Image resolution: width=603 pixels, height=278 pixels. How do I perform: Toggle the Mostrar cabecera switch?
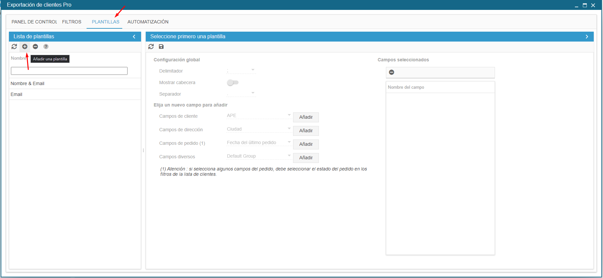(233, 82)
